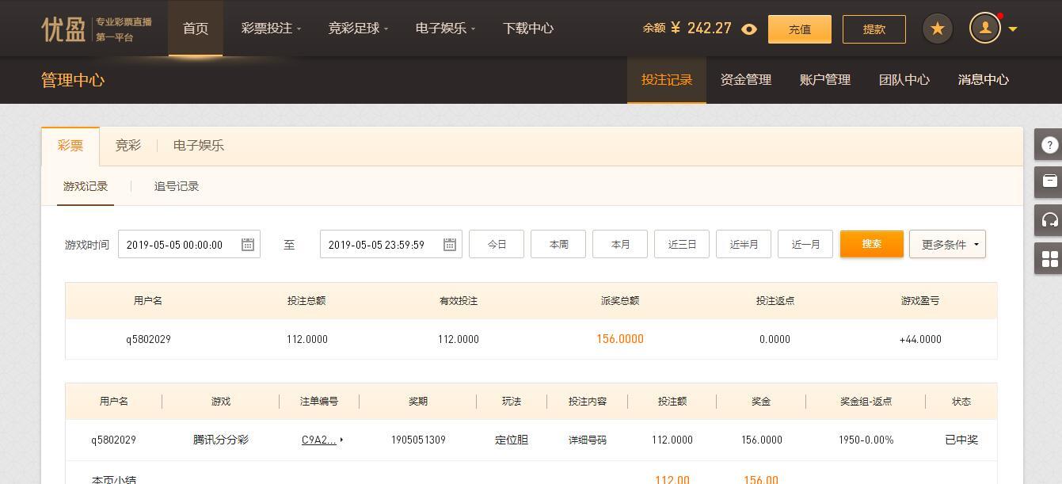Select the 资金管理 tab
The image size is (1062, 484).
(x=746, y=80)
